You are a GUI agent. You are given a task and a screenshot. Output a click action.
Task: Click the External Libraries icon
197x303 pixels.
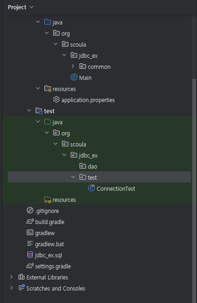(21, 277)
